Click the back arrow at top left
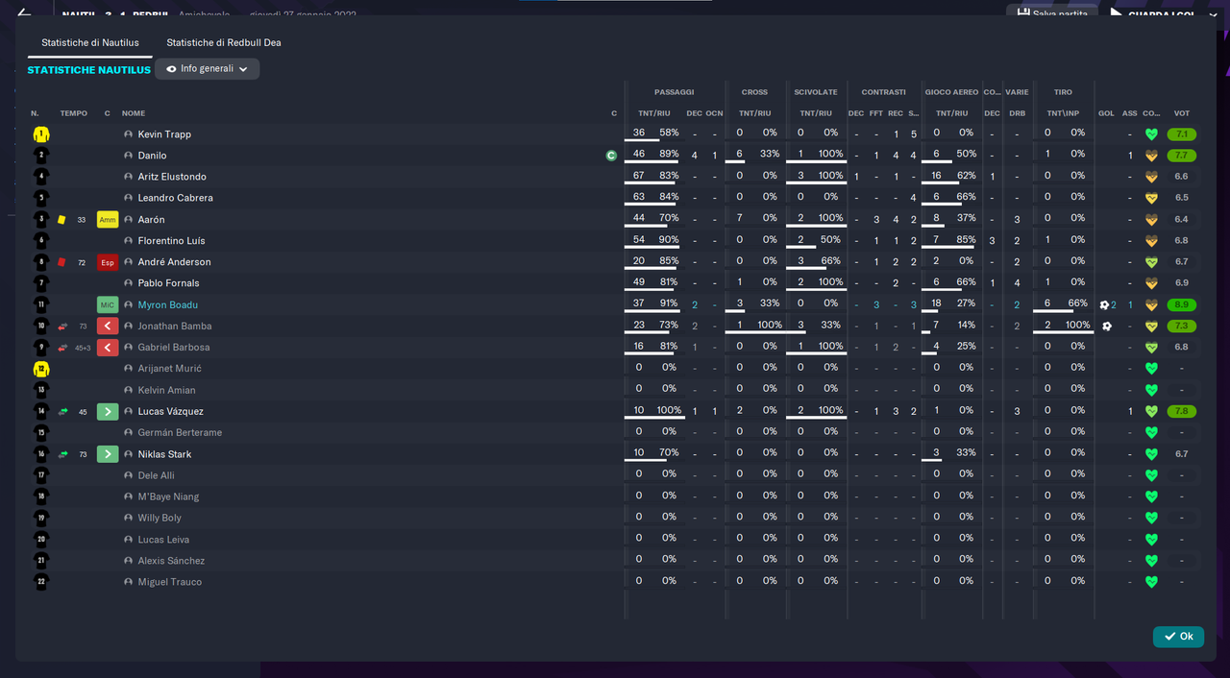The height and width of the screenshot is (678, 1230). pyautogui.click(x=24, y=12)
